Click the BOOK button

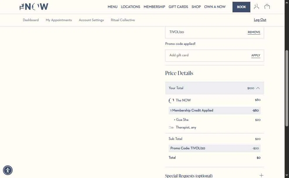tap(241, 7)
